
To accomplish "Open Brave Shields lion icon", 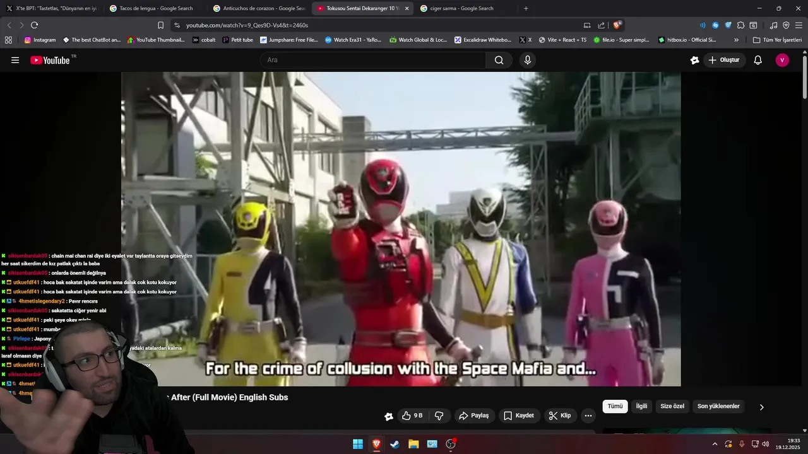I will pos(617,25).
